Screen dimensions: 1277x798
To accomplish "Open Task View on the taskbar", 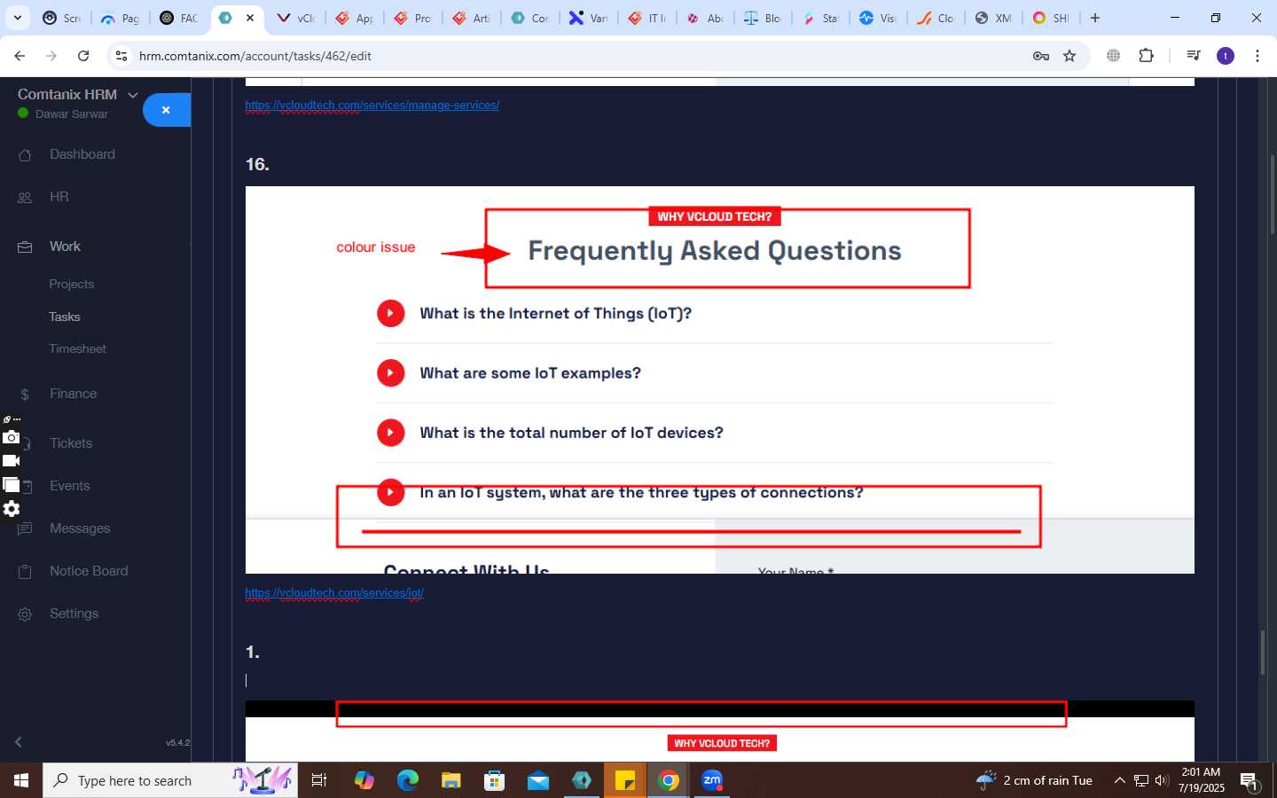I will [319, 780].
